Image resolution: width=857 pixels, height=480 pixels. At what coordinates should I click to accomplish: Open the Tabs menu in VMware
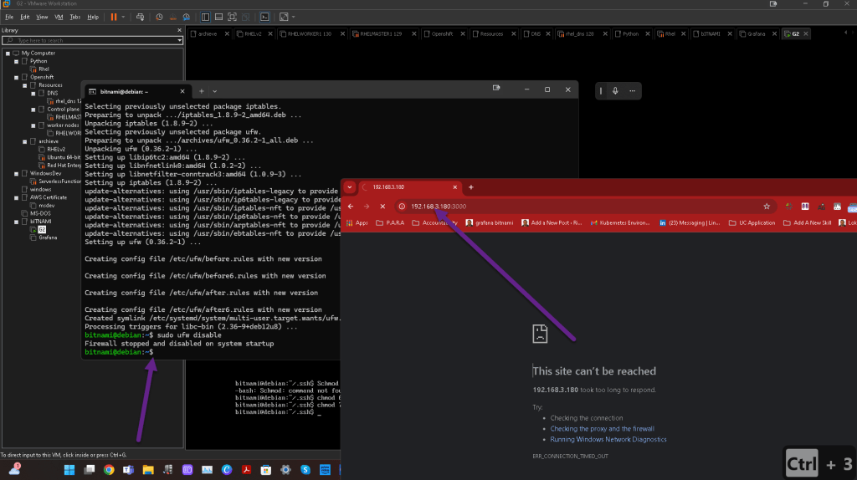[x=74, y=17]
